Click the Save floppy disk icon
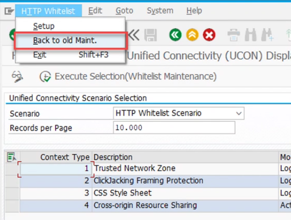291x220 pixels. pyautogui.click(x=151, y=35)
